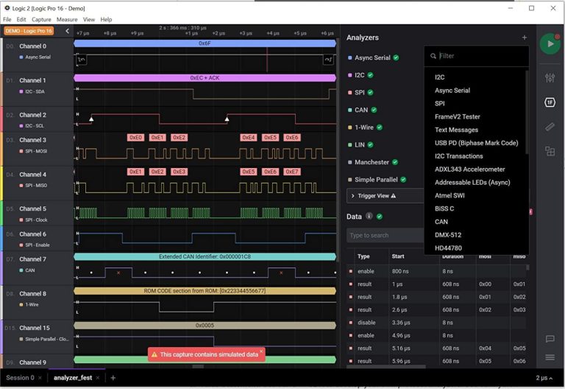Close the analyzer_fest tab
The height and width of the screenshot is (389, 565).
point(98,378)
